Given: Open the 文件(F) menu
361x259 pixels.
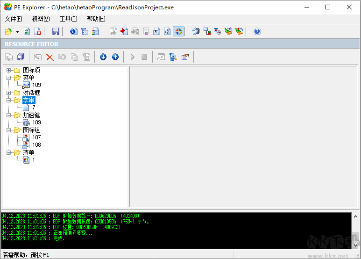Looking at the screenshot, I should click(x=14, y=19).
